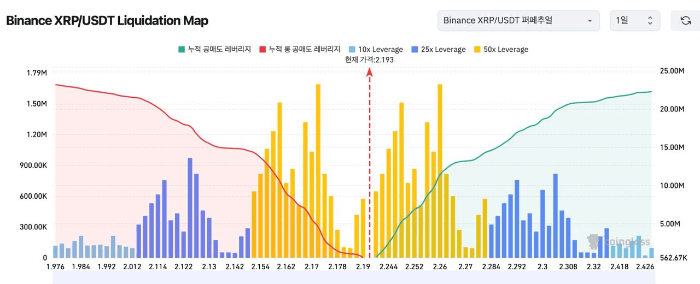Toggle the 10x Leverage legend item
Viewport: 700px width, 284px height.
coord(375,49)
